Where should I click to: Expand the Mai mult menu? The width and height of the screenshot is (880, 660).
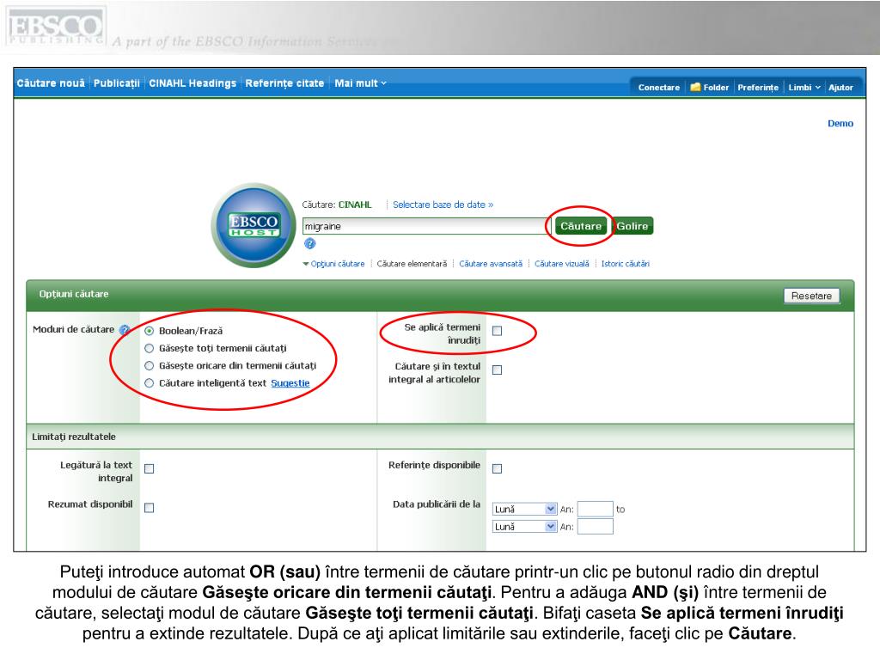[x=360, y=83]
